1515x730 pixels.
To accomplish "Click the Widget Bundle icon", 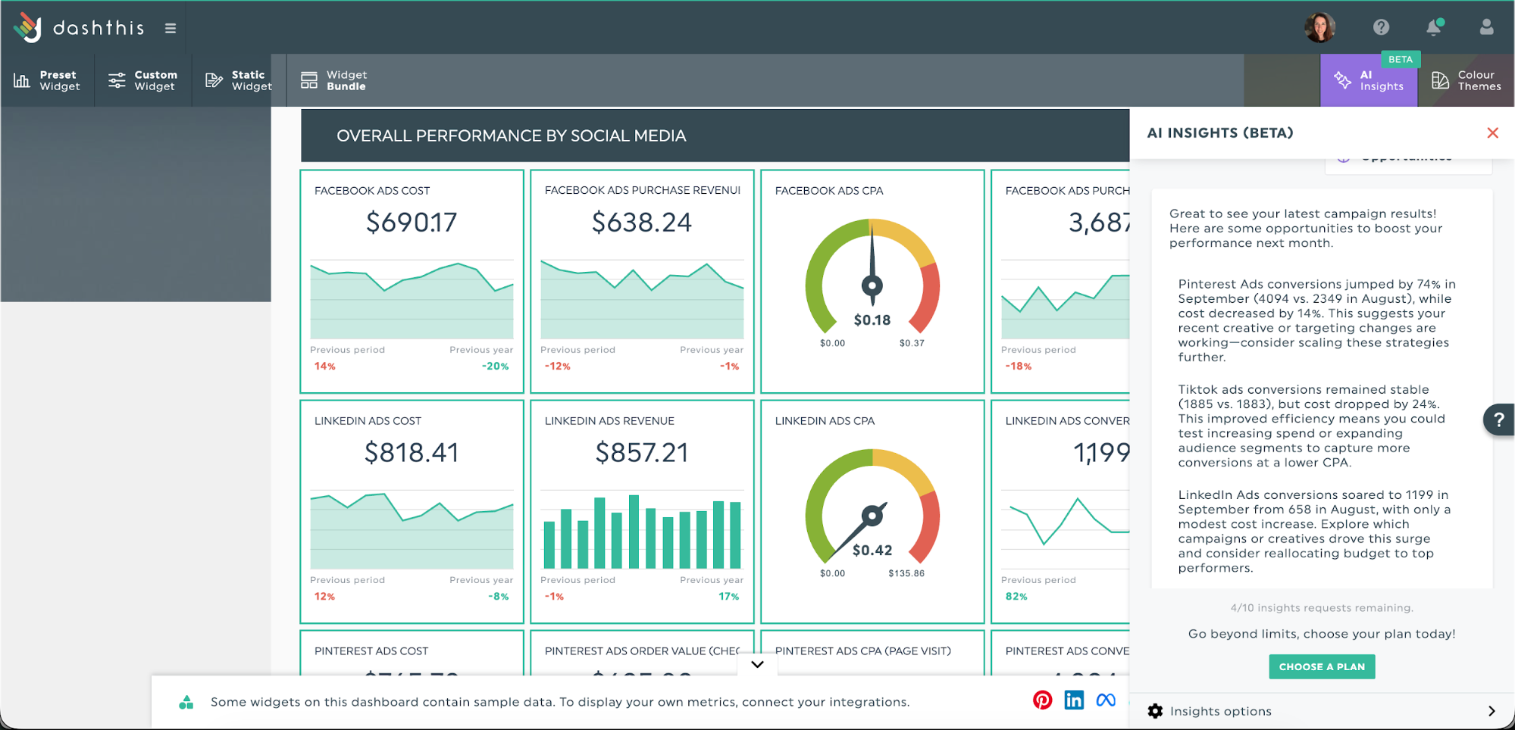I will click(309, 79).
